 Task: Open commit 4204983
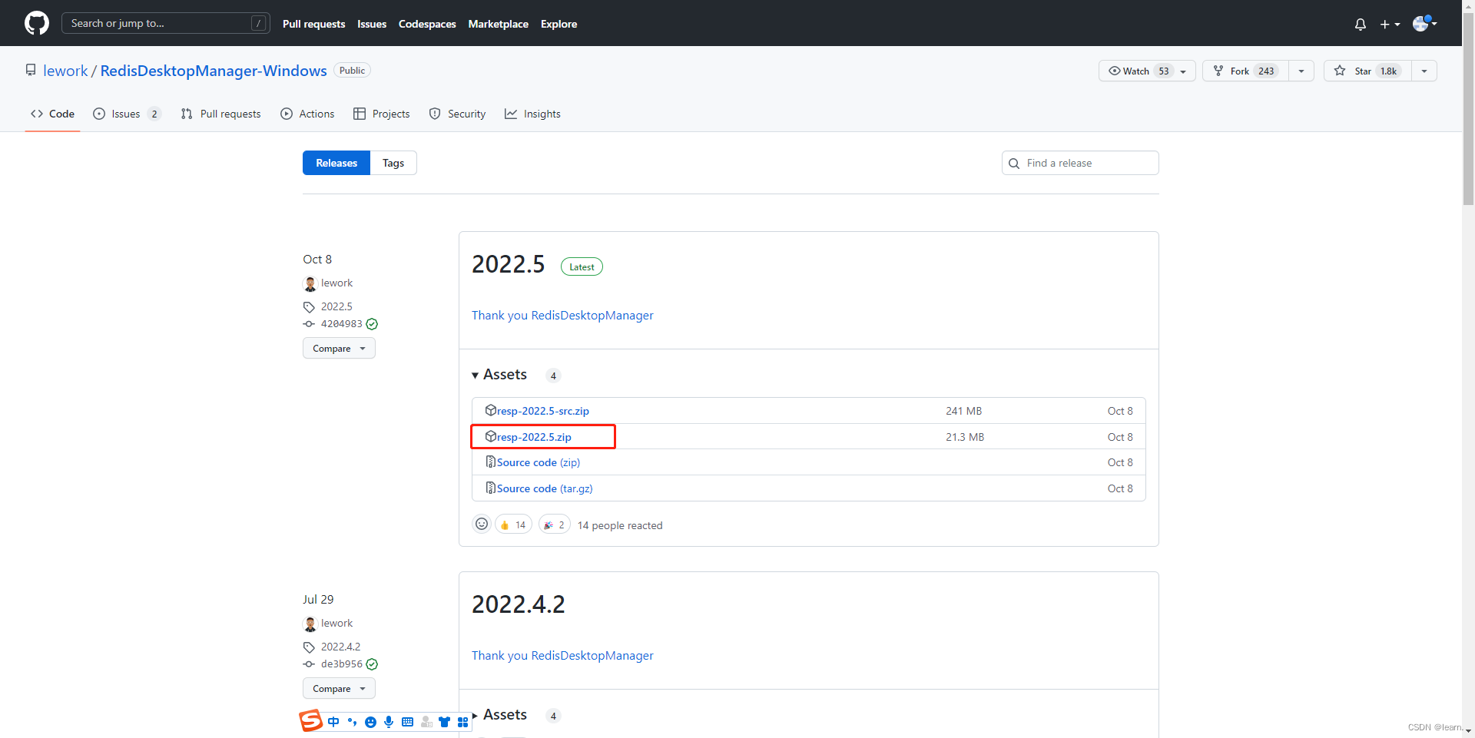click(341, 324)
